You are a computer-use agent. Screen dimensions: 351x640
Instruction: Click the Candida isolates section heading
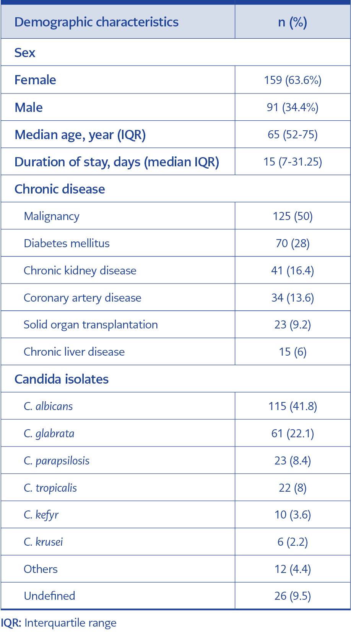tap(62, 379)
